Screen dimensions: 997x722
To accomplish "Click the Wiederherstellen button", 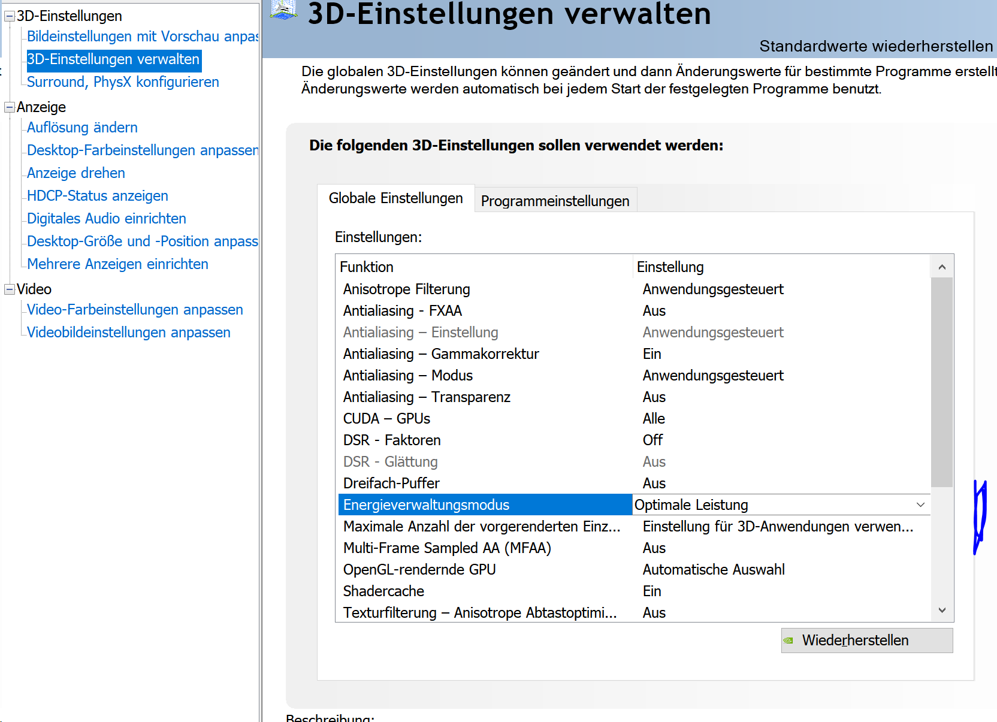I will (x=867, y=641).
